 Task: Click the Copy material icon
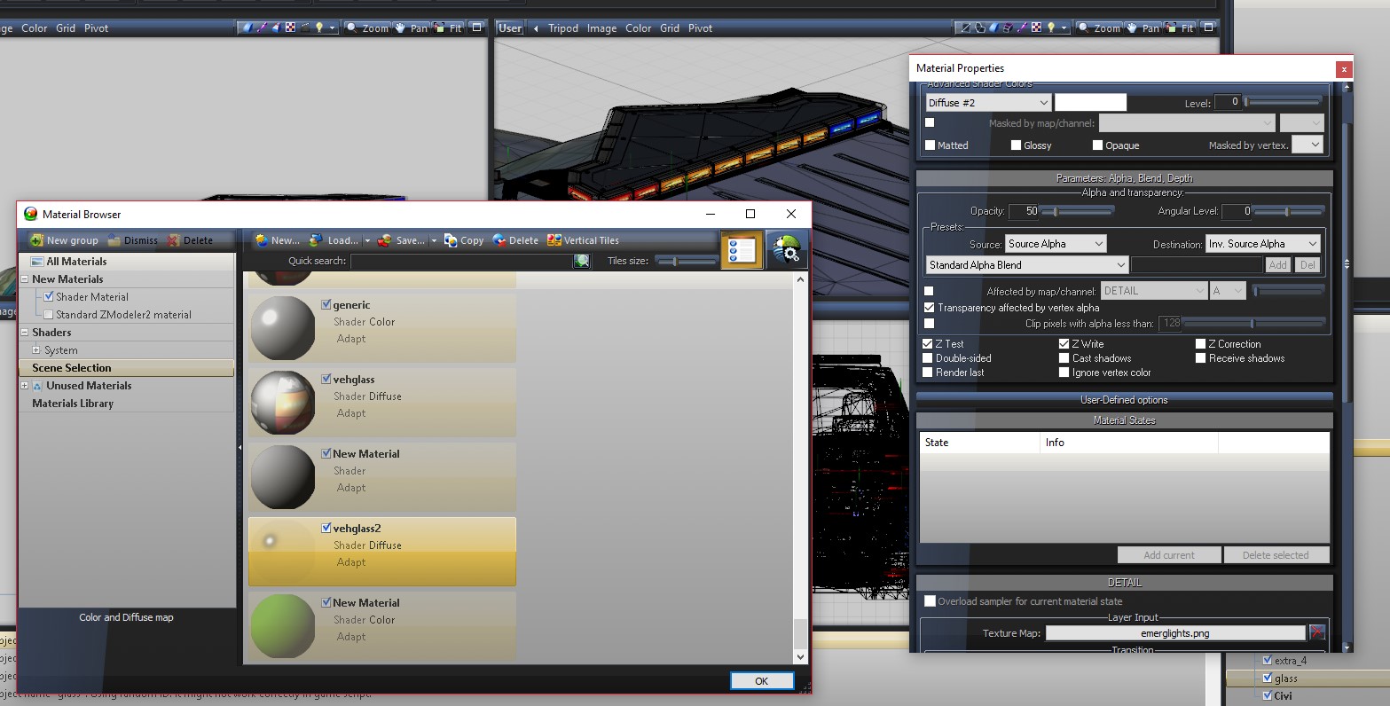pos(451,240)
